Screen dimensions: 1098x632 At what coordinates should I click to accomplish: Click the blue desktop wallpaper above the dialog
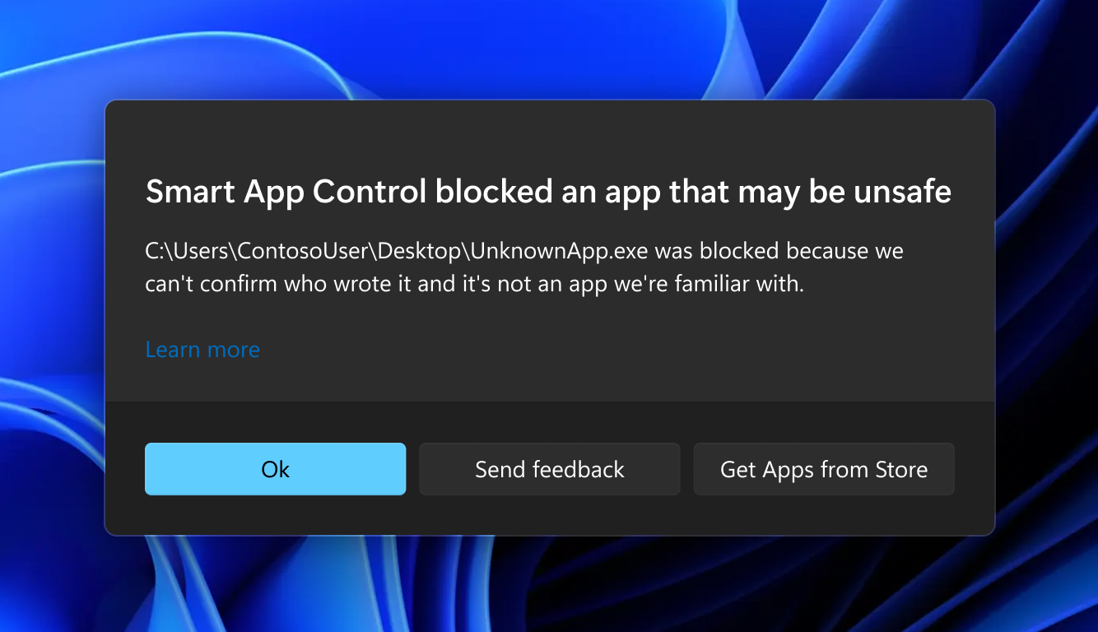coord(548,49)
